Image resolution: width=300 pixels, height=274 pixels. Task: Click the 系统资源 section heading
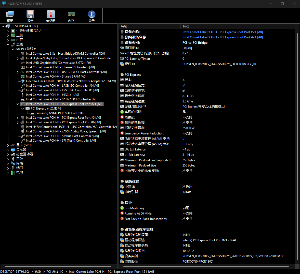point(132,181)
